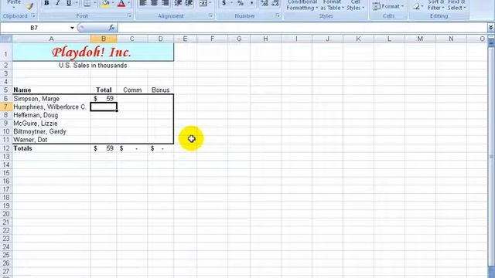Increase the cell indent
495x278 pixels.
[189, 3]
